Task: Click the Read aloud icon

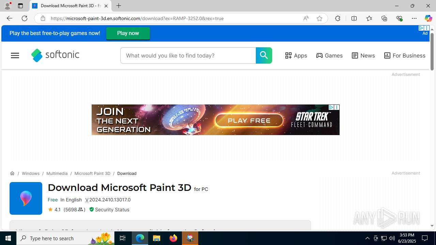Action: point(306,18)
